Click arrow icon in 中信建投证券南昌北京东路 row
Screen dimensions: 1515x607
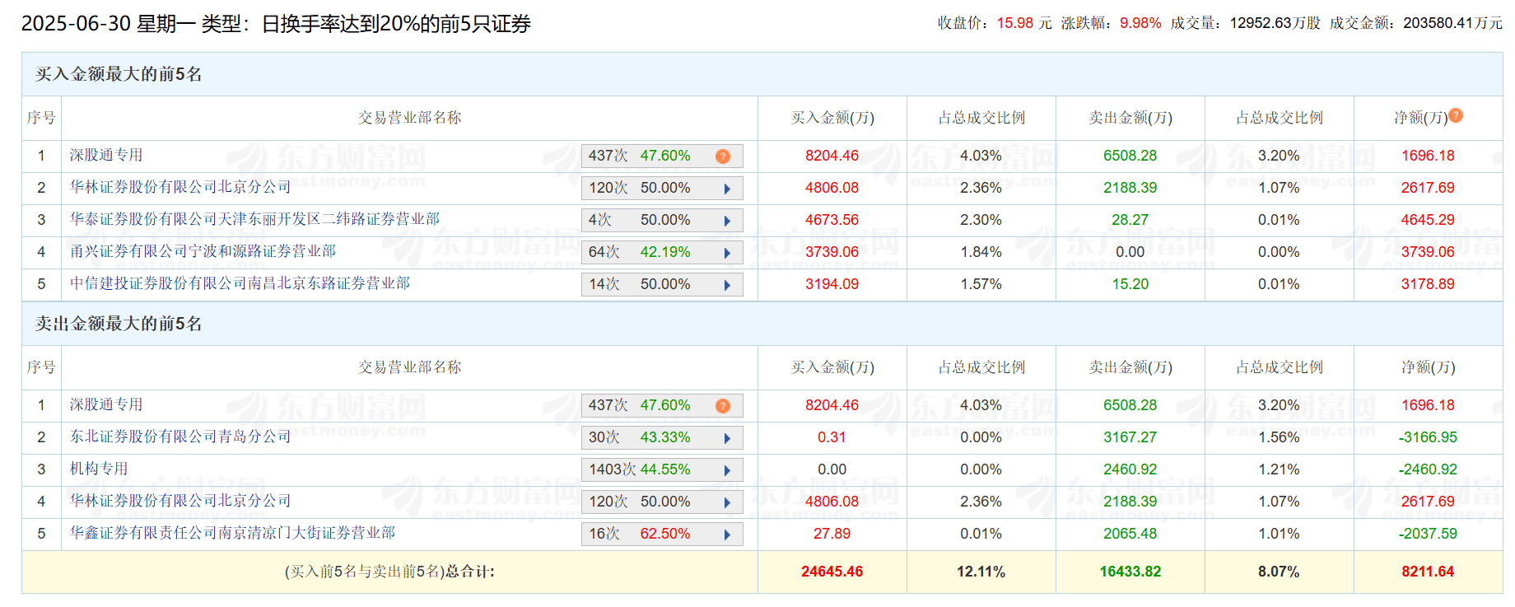[x=727, y=285]
